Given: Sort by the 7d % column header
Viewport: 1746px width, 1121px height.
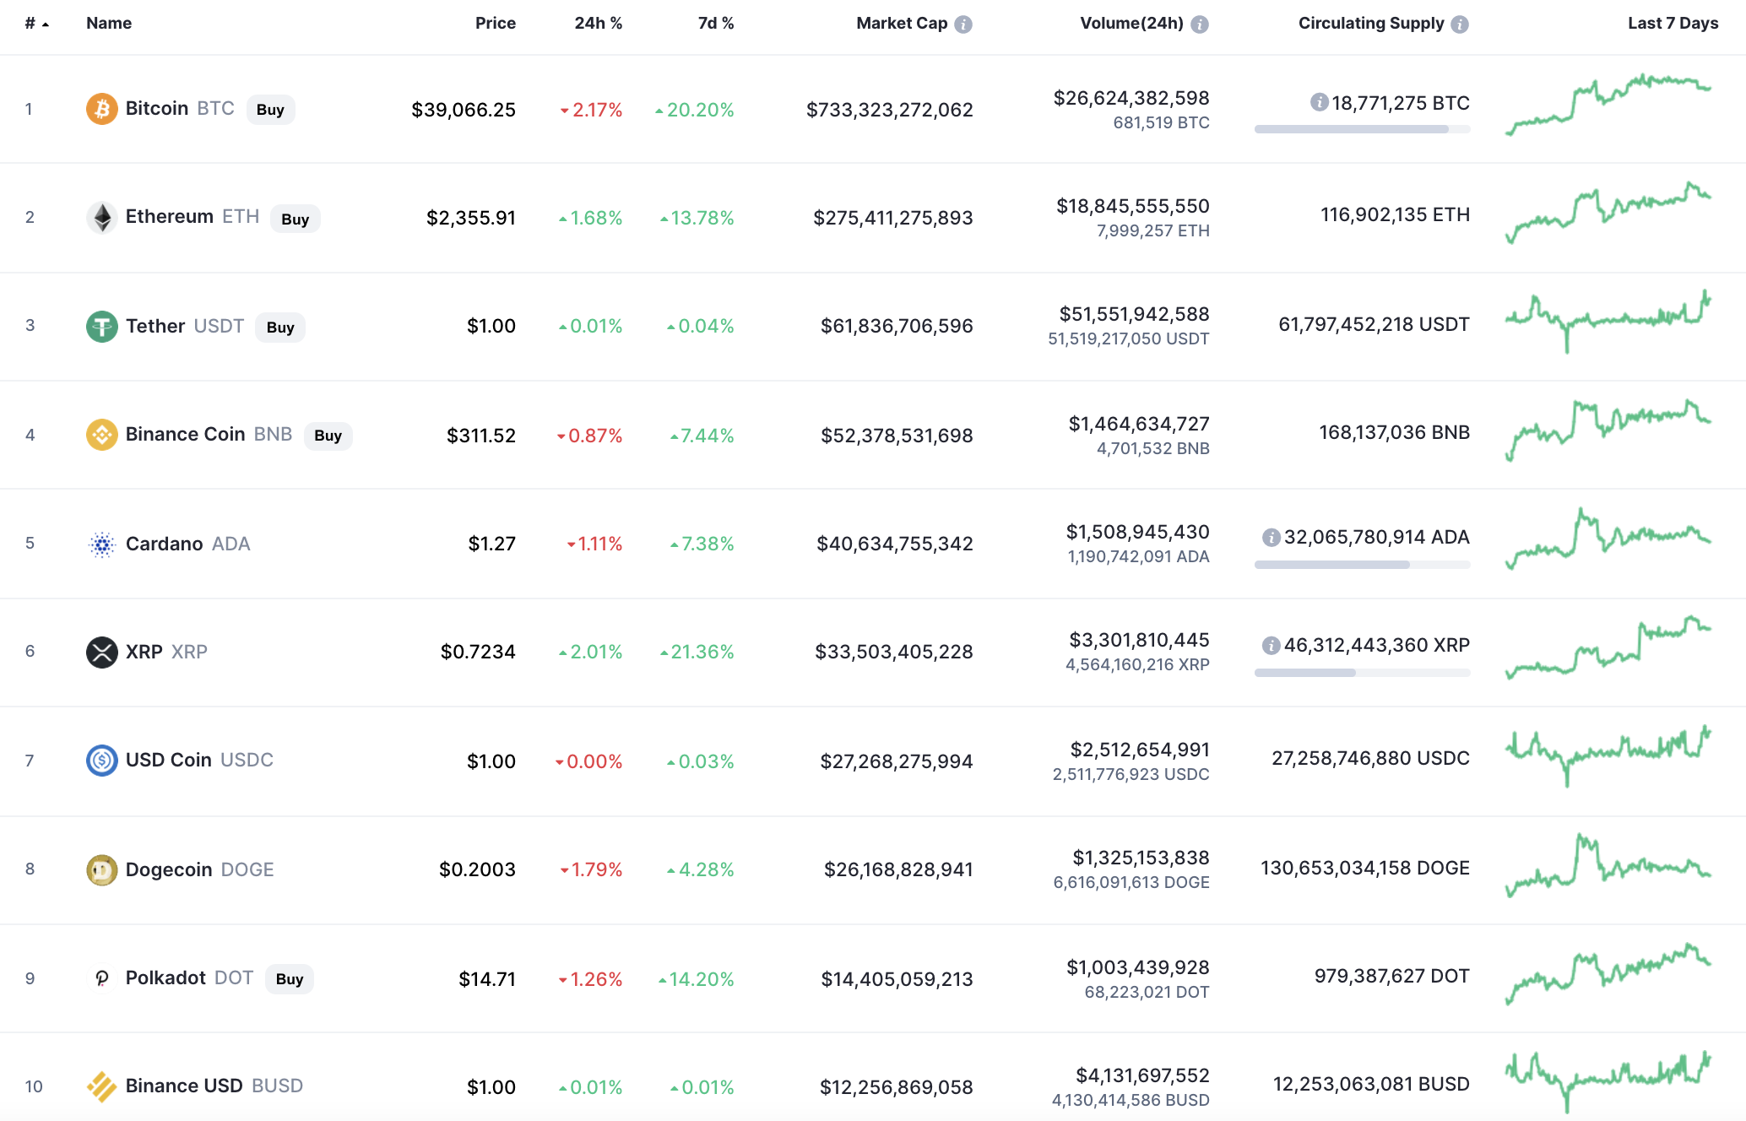Looking at the screenshot, I should pos(716,24).
